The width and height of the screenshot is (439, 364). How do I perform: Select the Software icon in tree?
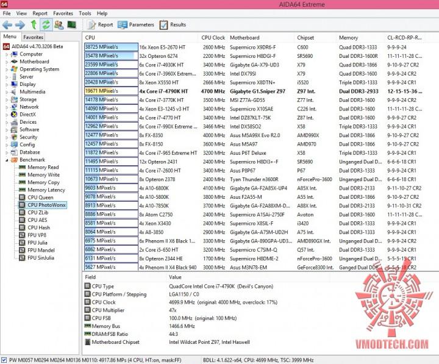[x=14, y=129]
